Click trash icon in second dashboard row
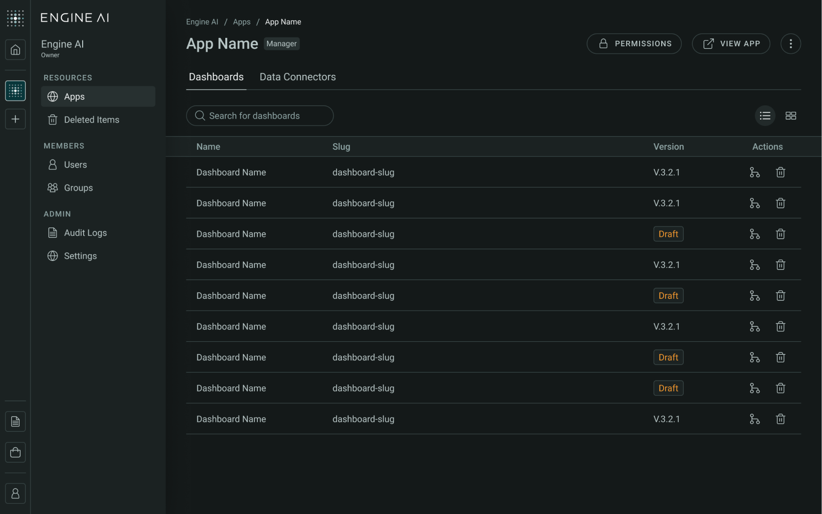 coord(780,203)
